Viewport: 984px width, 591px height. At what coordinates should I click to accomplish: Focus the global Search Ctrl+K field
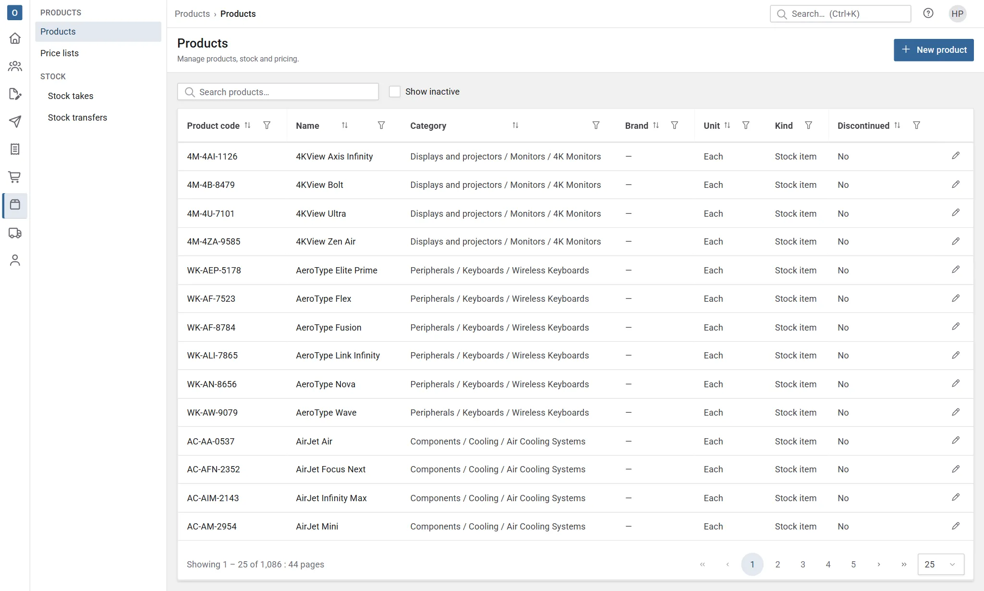[x=840, y=14]
